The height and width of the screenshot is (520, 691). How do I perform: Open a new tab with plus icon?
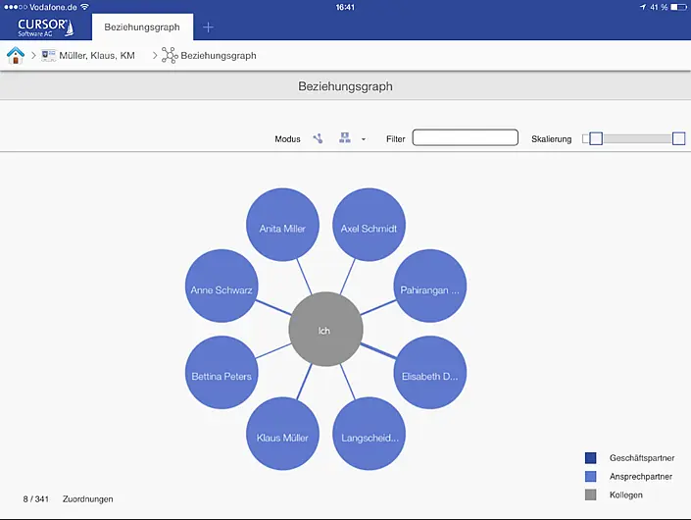(x=208, y=27)
